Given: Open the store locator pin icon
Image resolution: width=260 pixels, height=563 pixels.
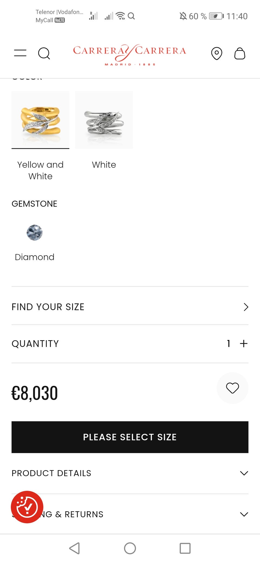Looking at the screenshot, I should point(216,53).
